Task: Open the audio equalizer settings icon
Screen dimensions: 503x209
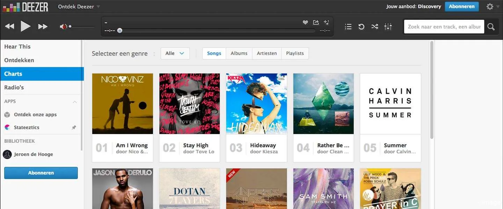Action: pyautogui.click(x=388, y=26)
